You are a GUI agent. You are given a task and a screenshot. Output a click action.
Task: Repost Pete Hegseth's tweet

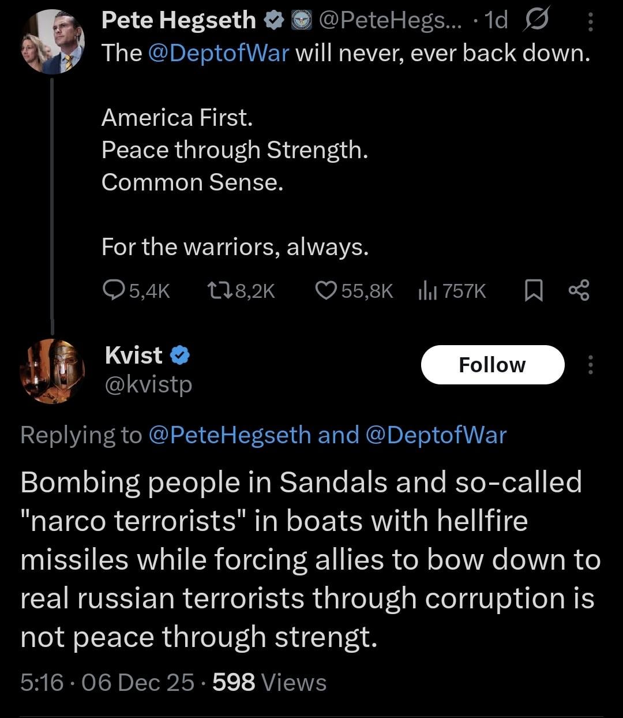tap(219, 290)
